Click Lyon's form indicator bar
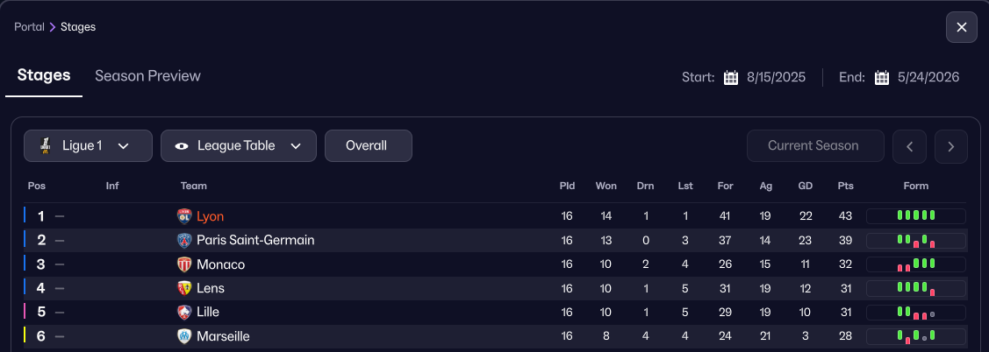Viewport: 989px width, 352px height. 915,216
